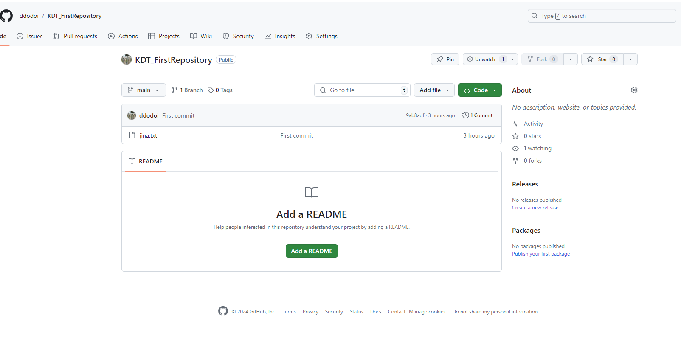Open the Releases heading link
Viewport: 681px width, 352px height.
(x=525, y=184)
